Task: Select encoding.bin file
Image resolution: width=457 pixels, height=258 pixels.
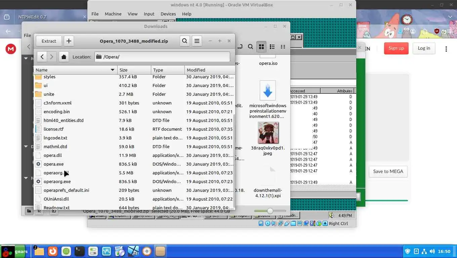Action: click(134, 112)
